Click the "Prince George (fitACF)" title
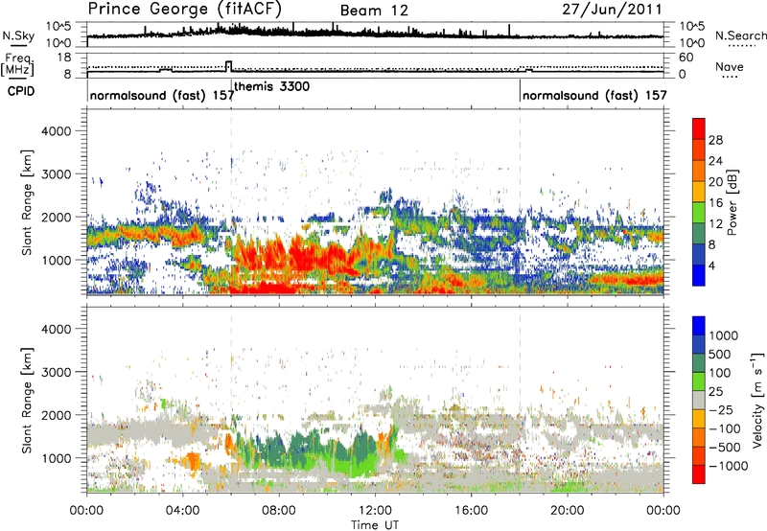 184,10
